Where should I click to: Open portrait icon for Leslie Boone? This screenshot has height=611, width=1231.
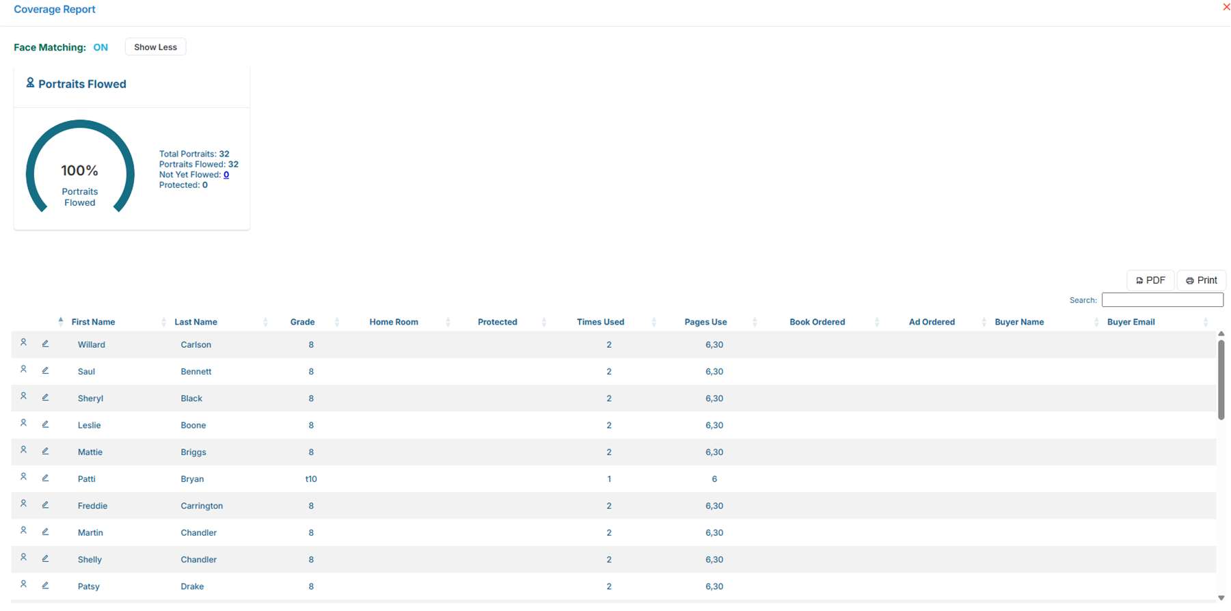(x=23, y=423)
